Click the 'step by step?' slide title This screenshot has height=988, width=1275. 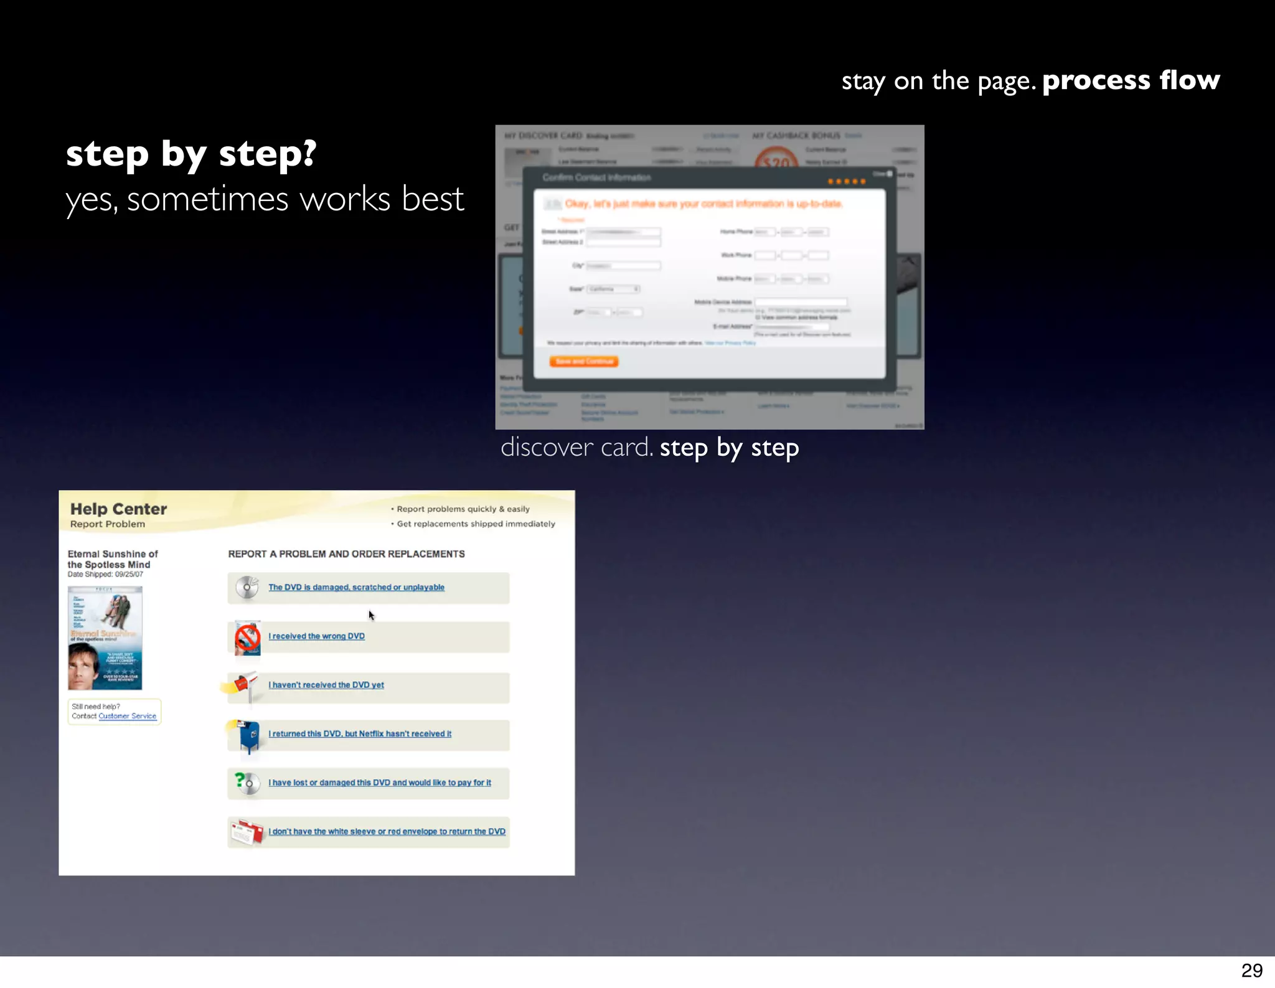191,154
